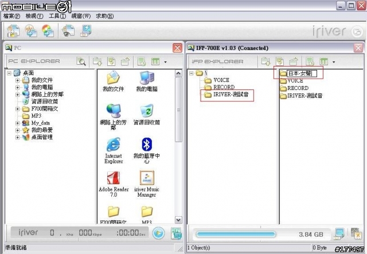Click the 日本-女聲 folder name edit field

(x=302, y=73)
